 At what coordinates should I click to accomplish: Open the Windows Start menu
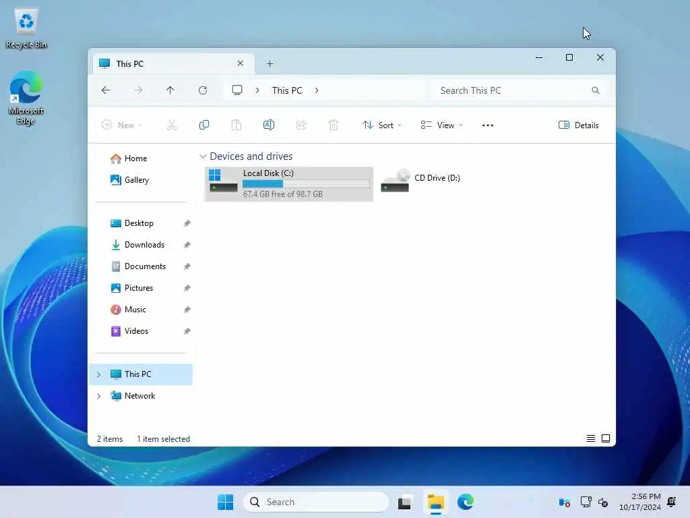(225, 502)
